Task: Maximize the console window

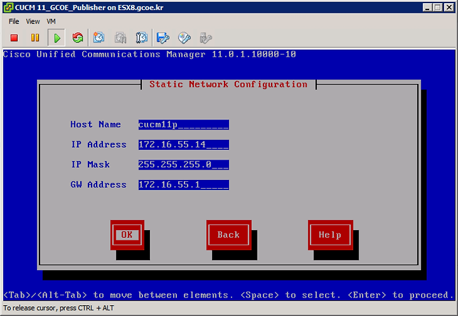Action: 438,7
